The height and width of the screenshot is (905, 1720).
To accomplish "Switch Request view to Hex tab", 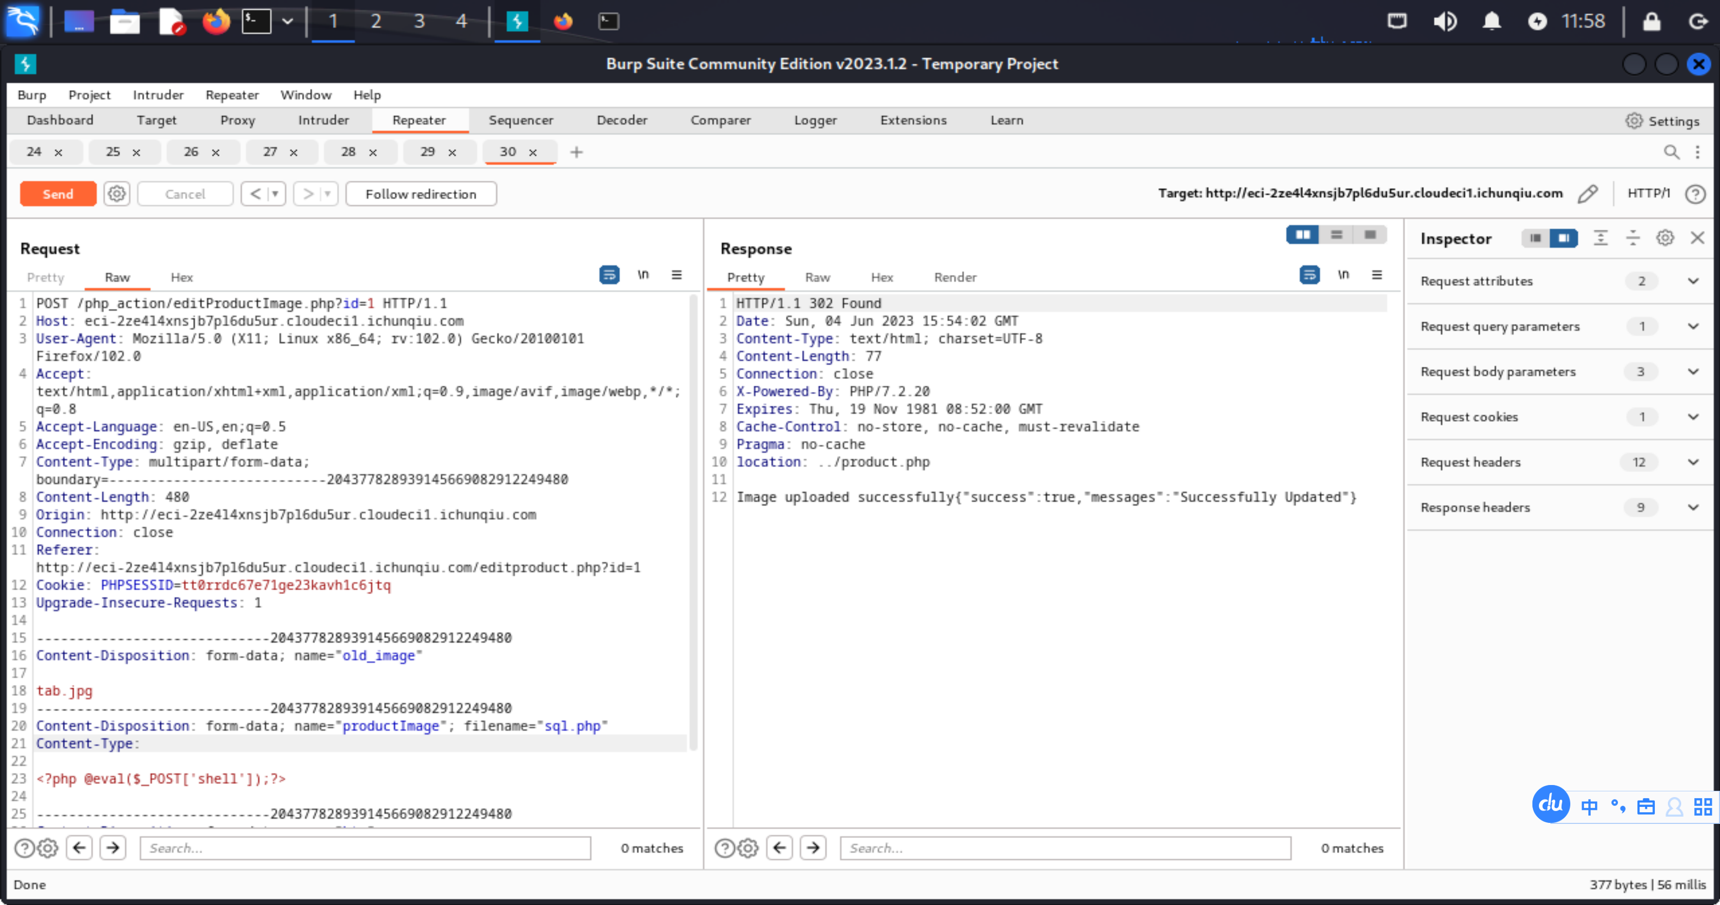I will click(x=182, y=277).
